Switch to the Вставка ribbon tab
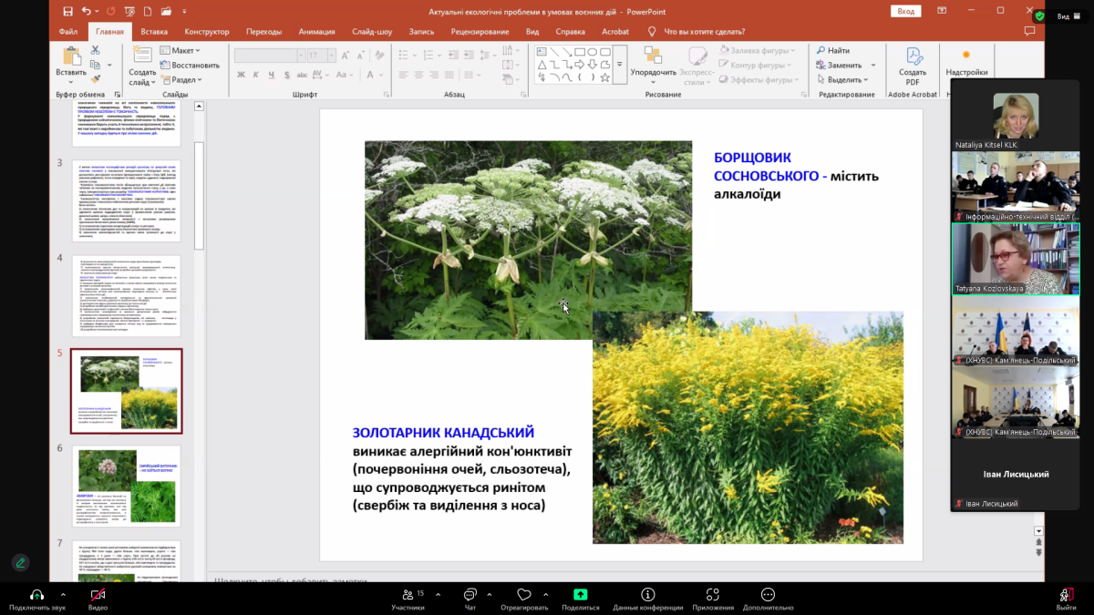Viewport: 1094px width, 615px height. click(154, 31)
